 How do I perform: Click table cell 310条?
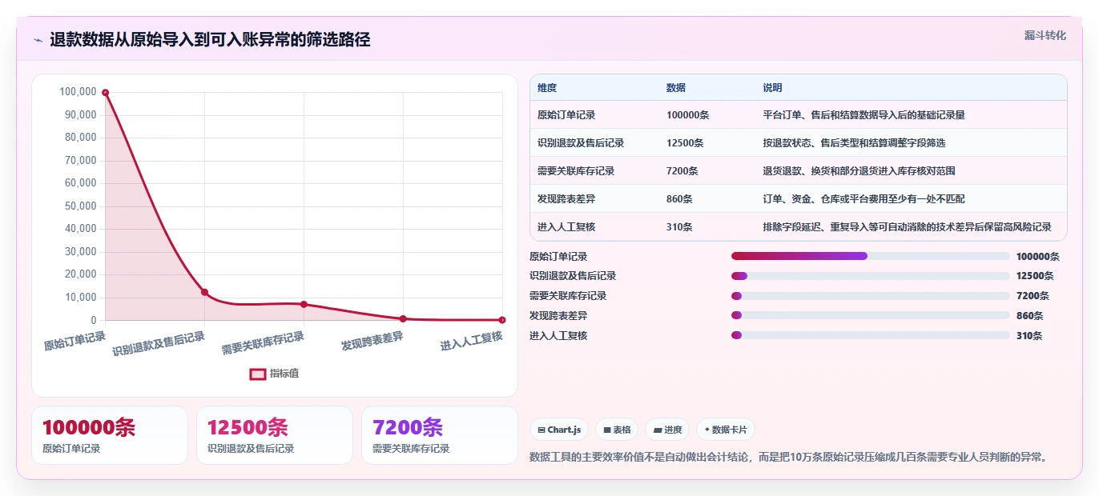(x=679, y=226)
